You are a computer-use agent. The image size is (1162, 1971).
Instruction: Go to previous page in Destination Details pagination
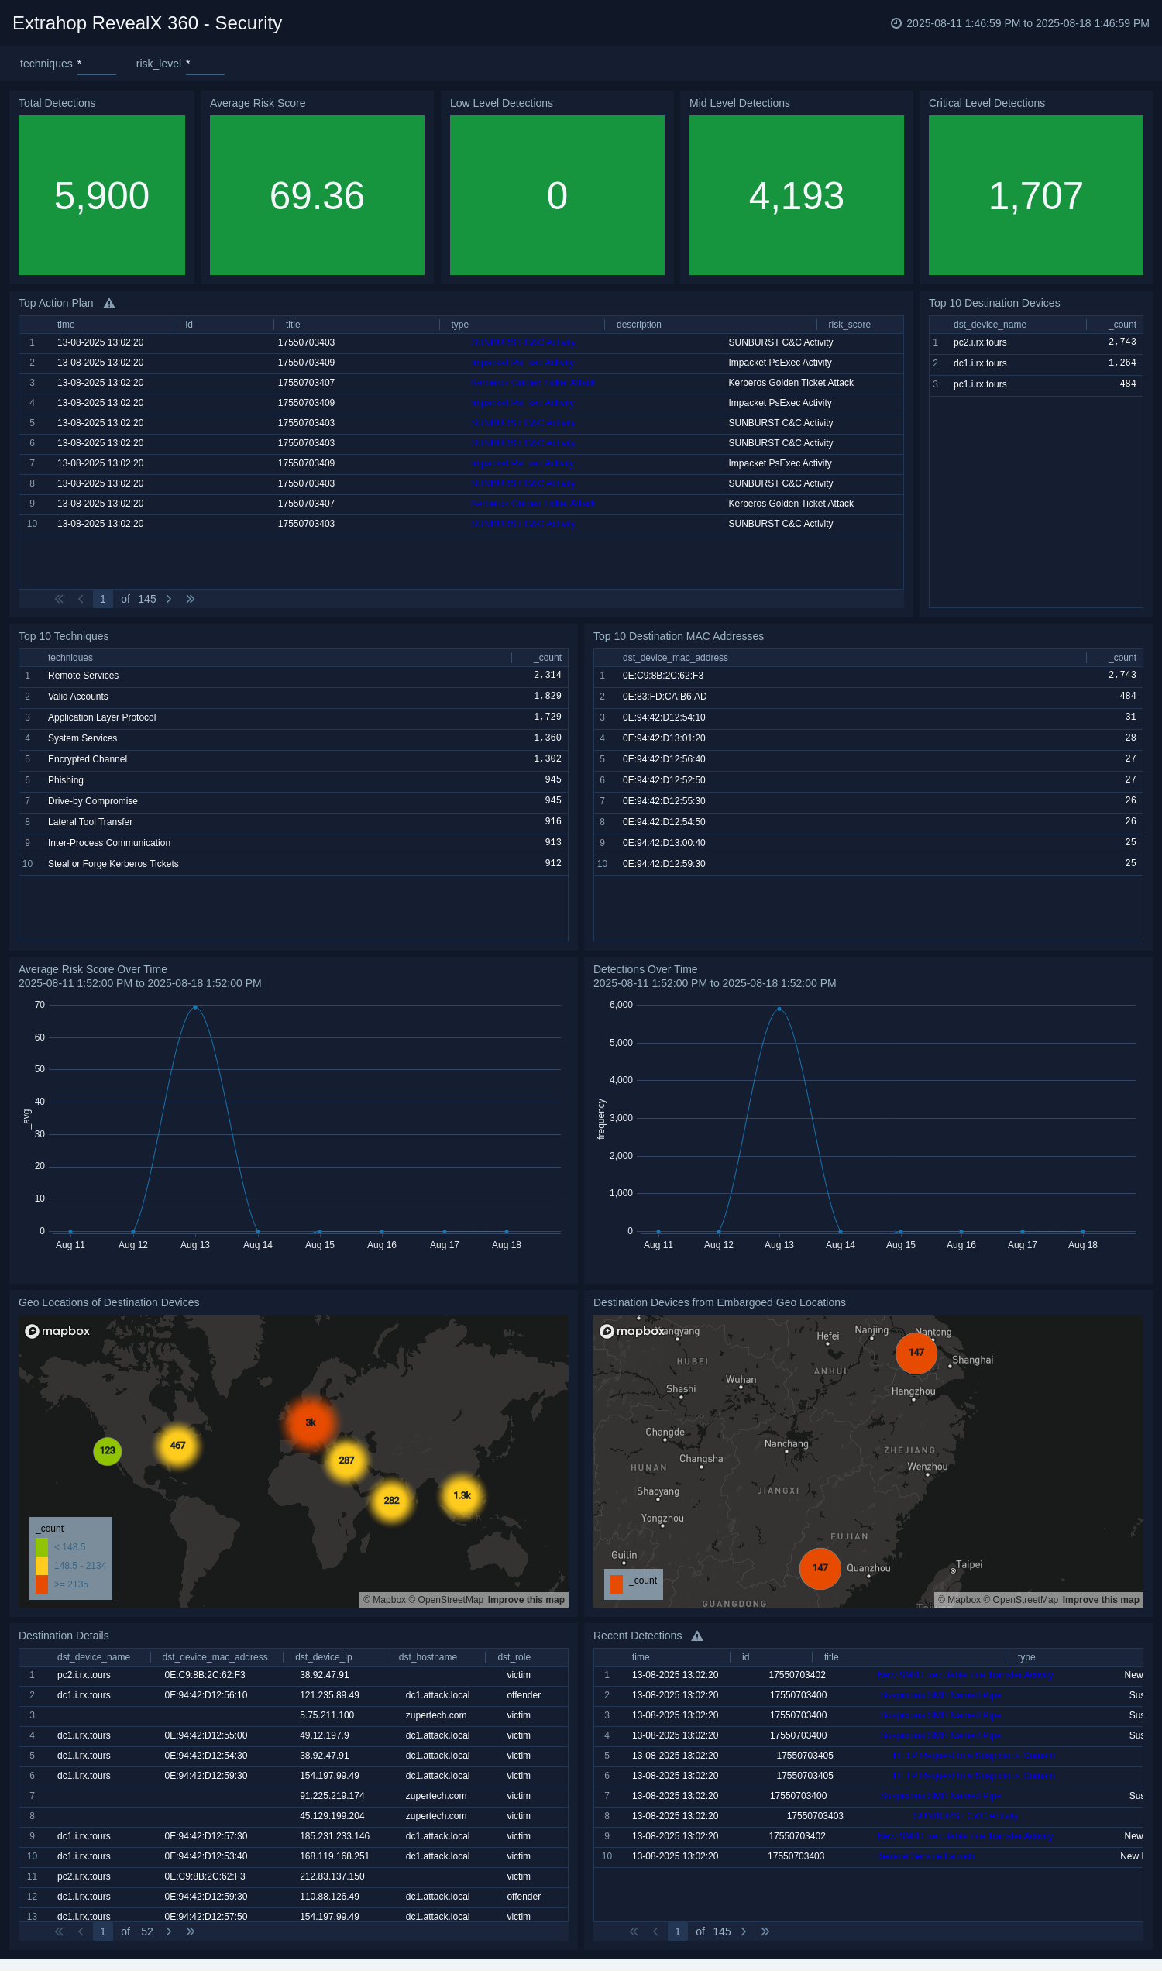(81, 1931)
